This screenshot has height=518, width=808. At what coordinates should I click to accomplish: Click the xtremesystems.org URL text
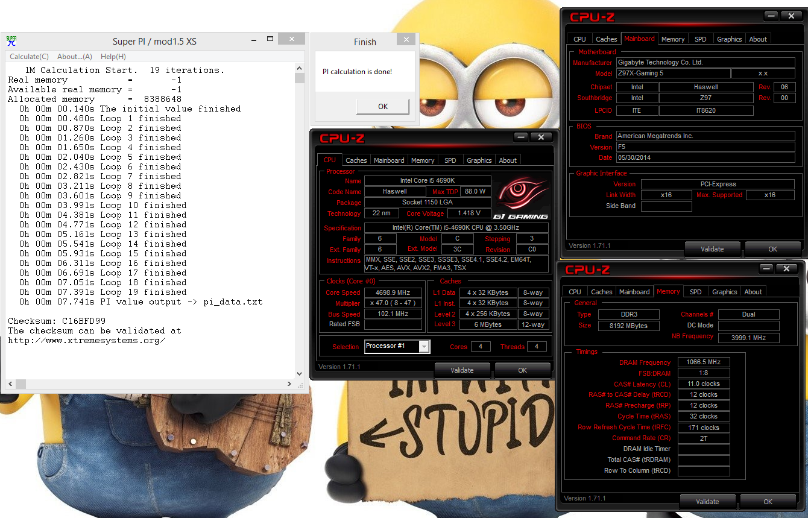pyautogui.click(x=87, y=341)
